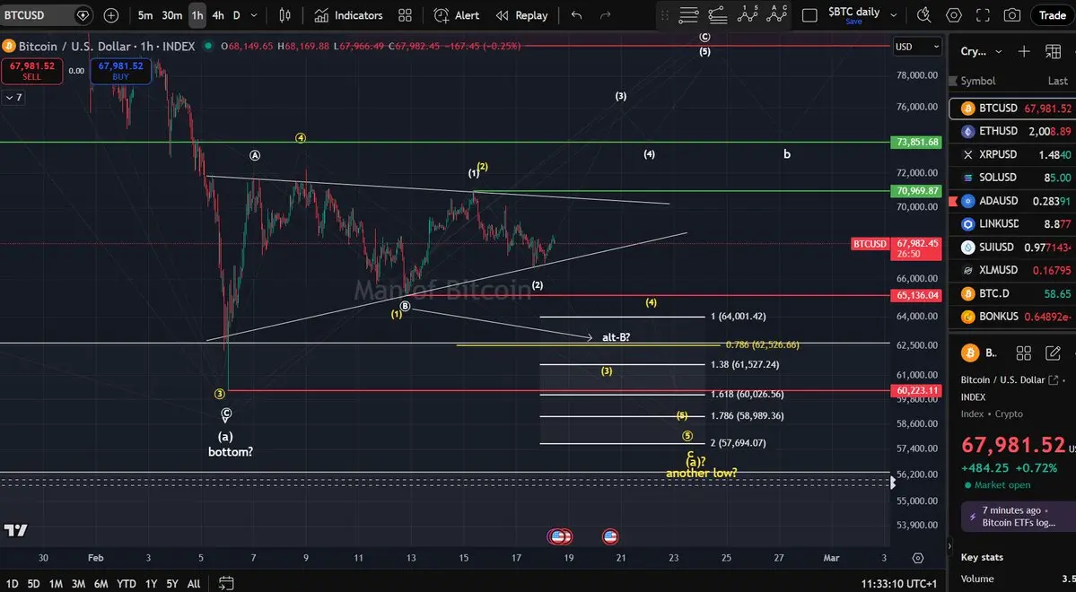Open the USD currency dropdown on price scale
Image resolution: width=1076 pixels, height=592 pixels.
click(x=917, y=47)
